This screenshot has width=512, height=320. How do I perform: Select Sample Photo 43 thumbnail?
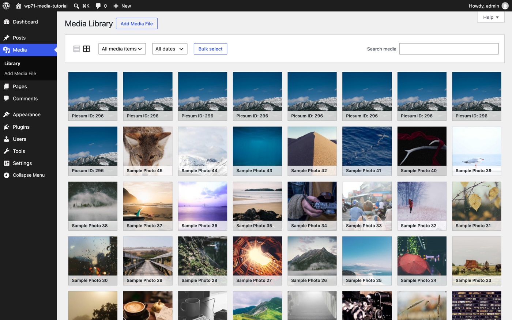(257, 151)
